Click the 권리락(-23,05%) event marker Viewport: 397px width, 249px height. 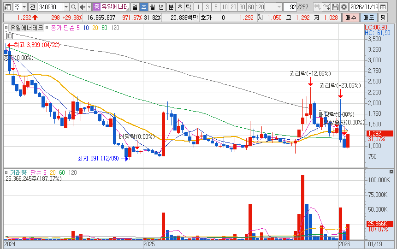[x=340, y=86]
